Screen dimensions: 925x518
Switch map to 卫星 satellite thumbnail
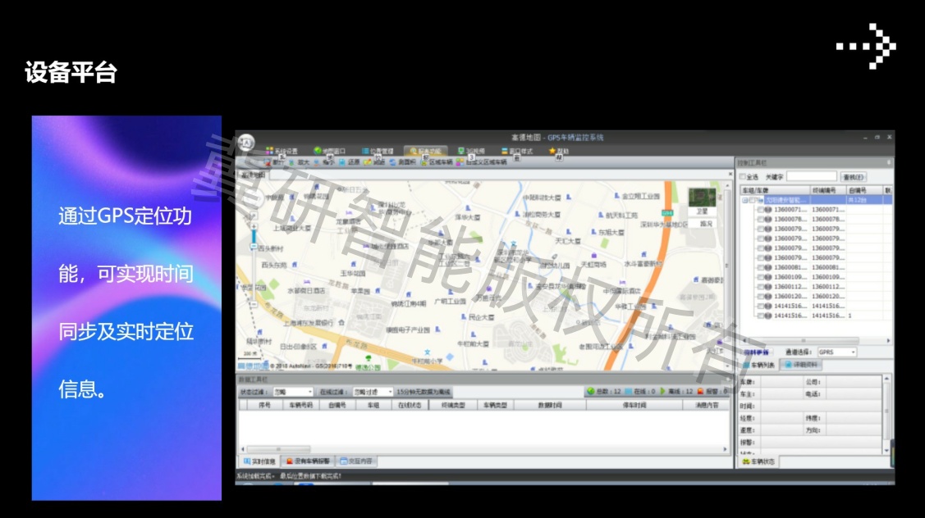click(x=702, y=201)
